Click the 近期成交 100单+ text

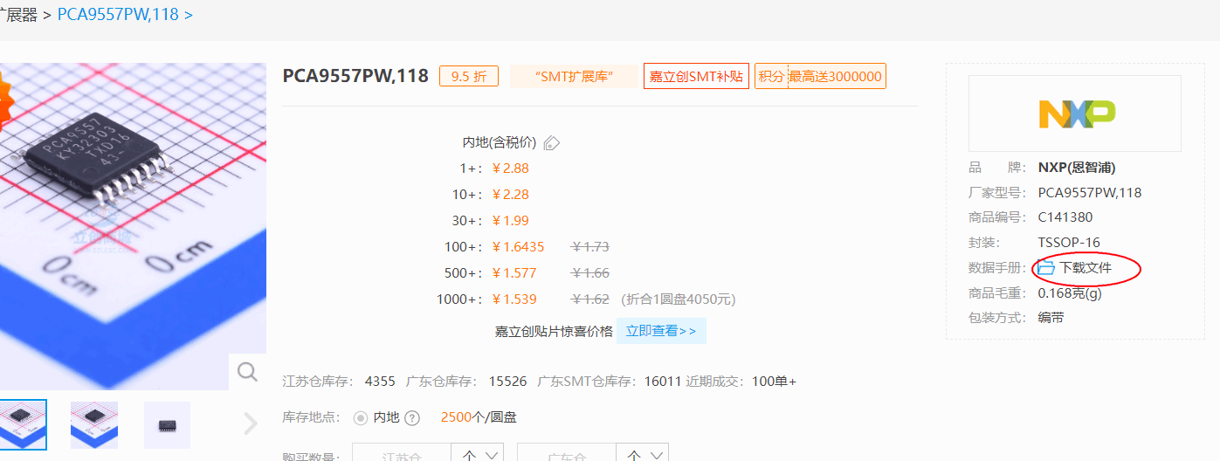click(741, 382)
